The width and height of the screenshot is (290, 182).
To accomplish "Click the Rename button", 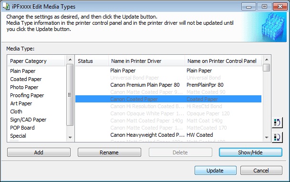I will [x=109, y=152].
